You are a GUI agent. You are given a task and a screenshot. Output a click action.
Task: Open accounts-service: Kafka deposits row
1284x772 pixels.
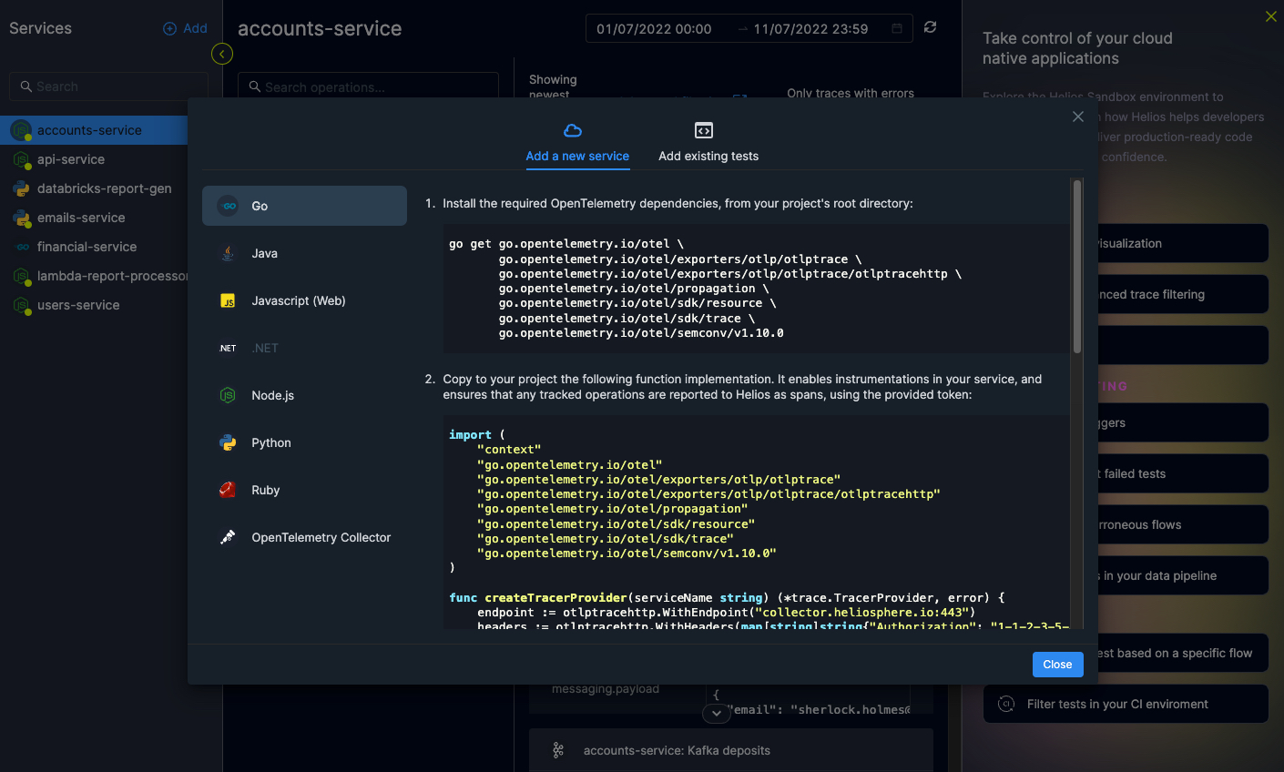pos(731,750)
